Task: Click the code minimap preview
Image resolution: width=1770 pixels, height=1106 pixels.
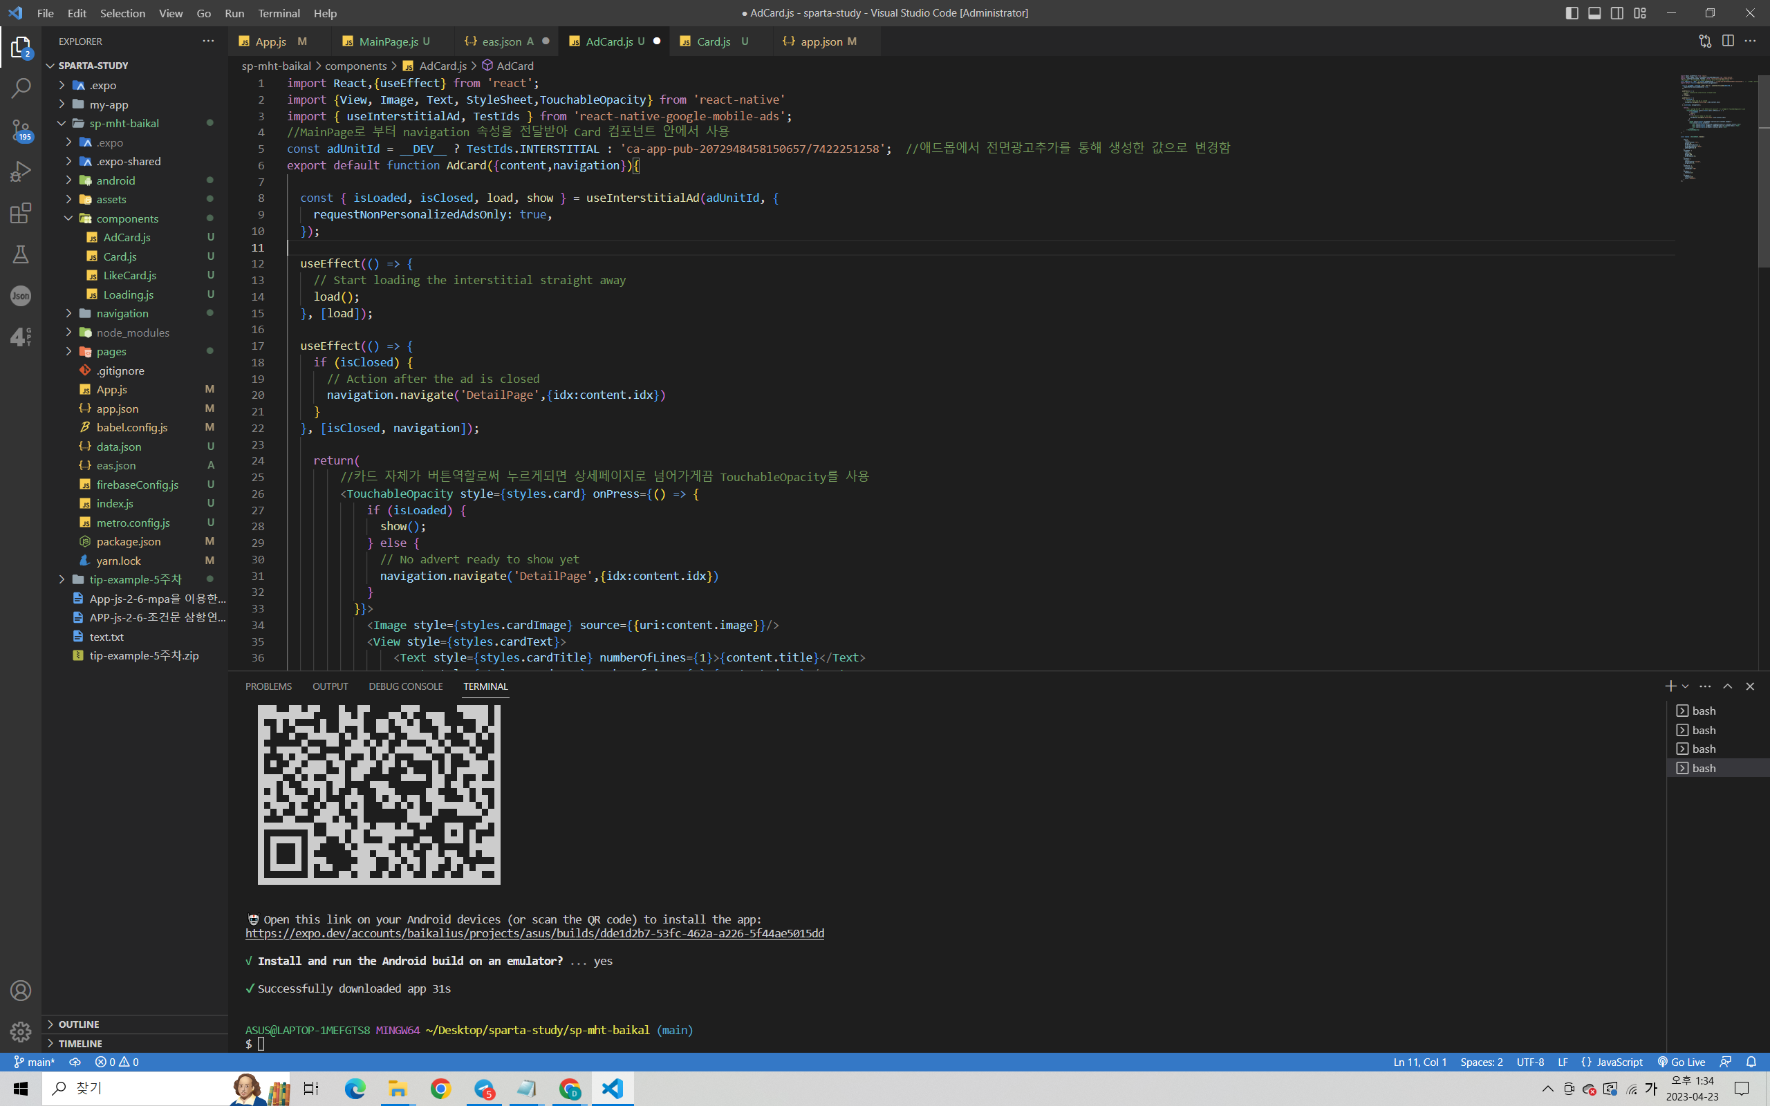Action: (x=1716, y=128)
